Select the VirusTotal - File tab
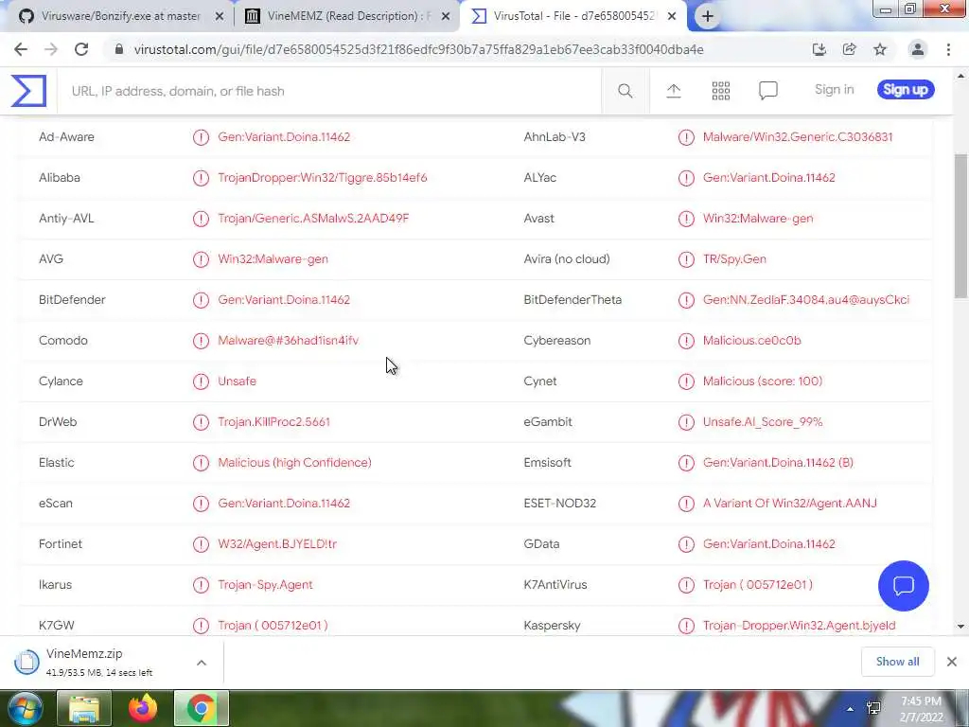This screenshot has width=969, height=727. click(573, 16)
